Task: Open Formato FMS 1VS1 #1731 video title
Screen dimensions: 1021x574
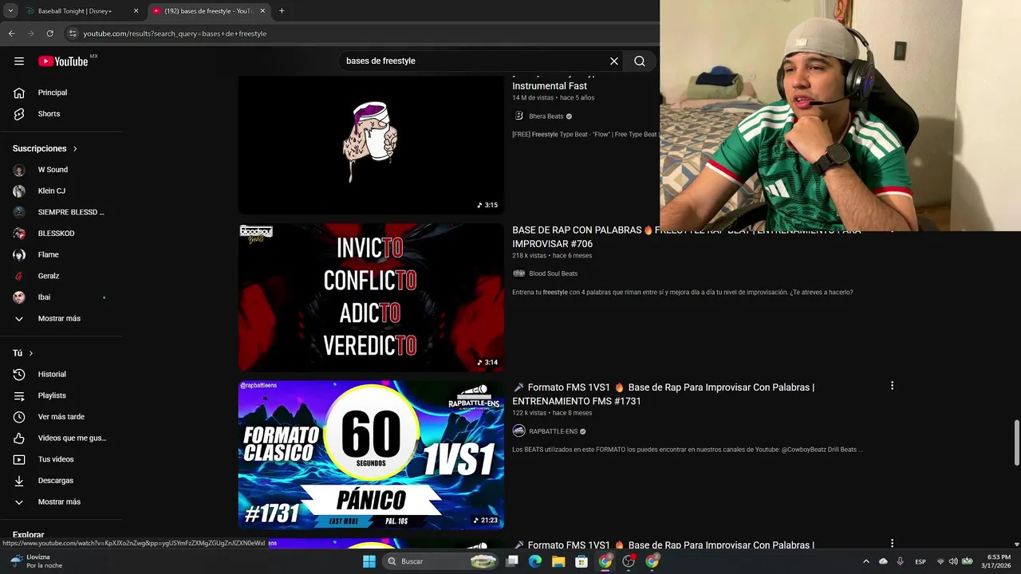Action: [664, 395]
